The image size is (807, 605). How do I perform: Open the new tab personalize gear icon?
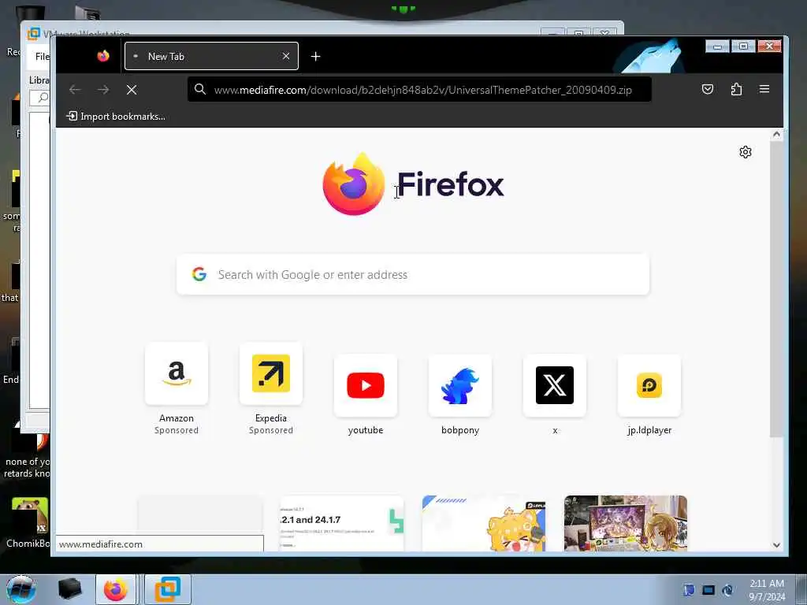tap(746, 152)
